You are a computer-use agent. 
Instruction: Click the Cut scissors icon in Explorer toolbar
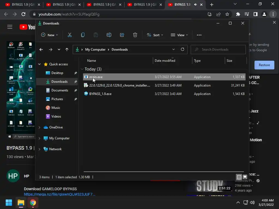click(70, 35)
